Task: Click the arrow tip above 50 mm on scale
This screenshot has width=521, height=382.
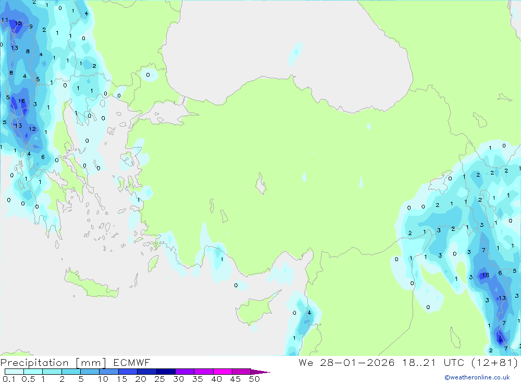Action: click(261, 372)
